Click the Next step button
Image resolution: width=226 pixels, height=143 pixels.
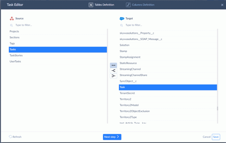[112, 137]
